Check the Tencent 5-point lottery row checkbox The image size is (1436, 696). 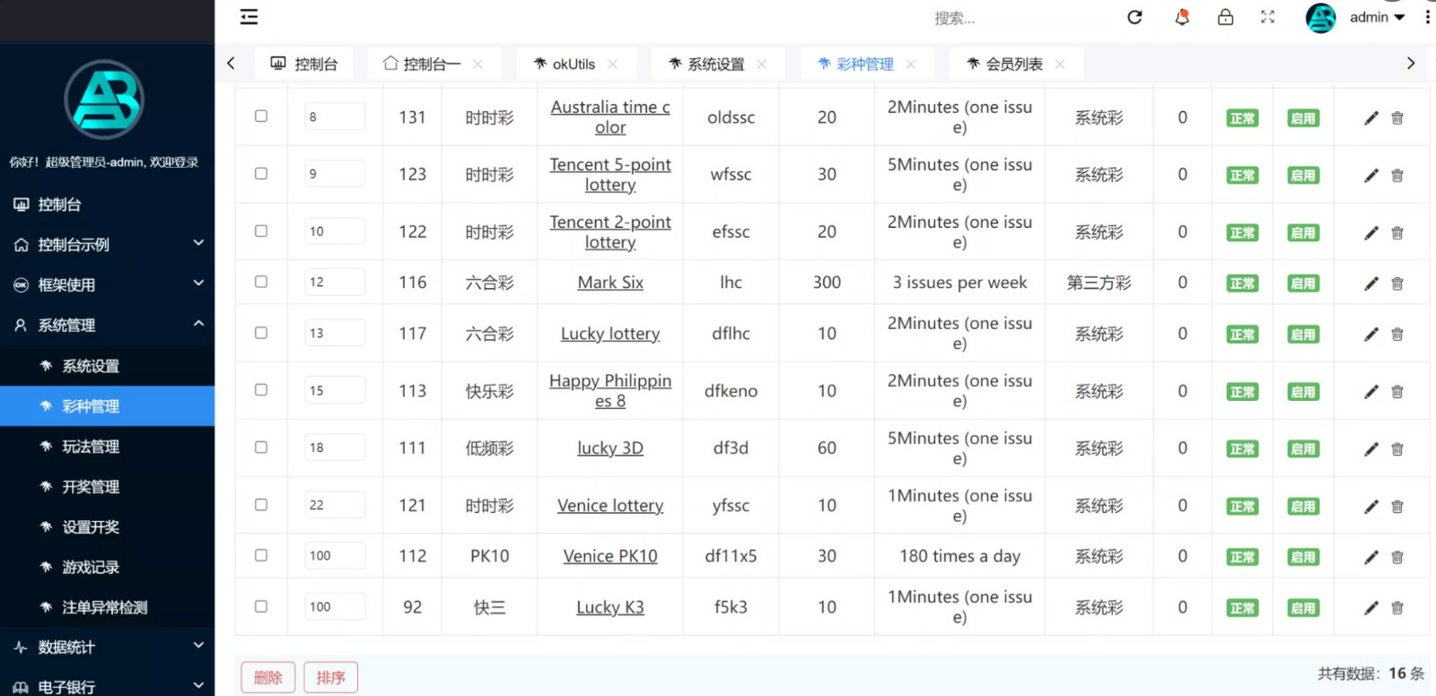coord(261,174)
